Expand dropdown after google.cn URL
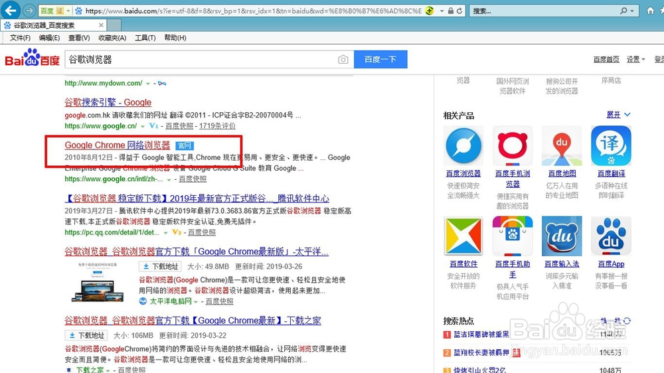This screenshot has height=373, width=664. 143,126
